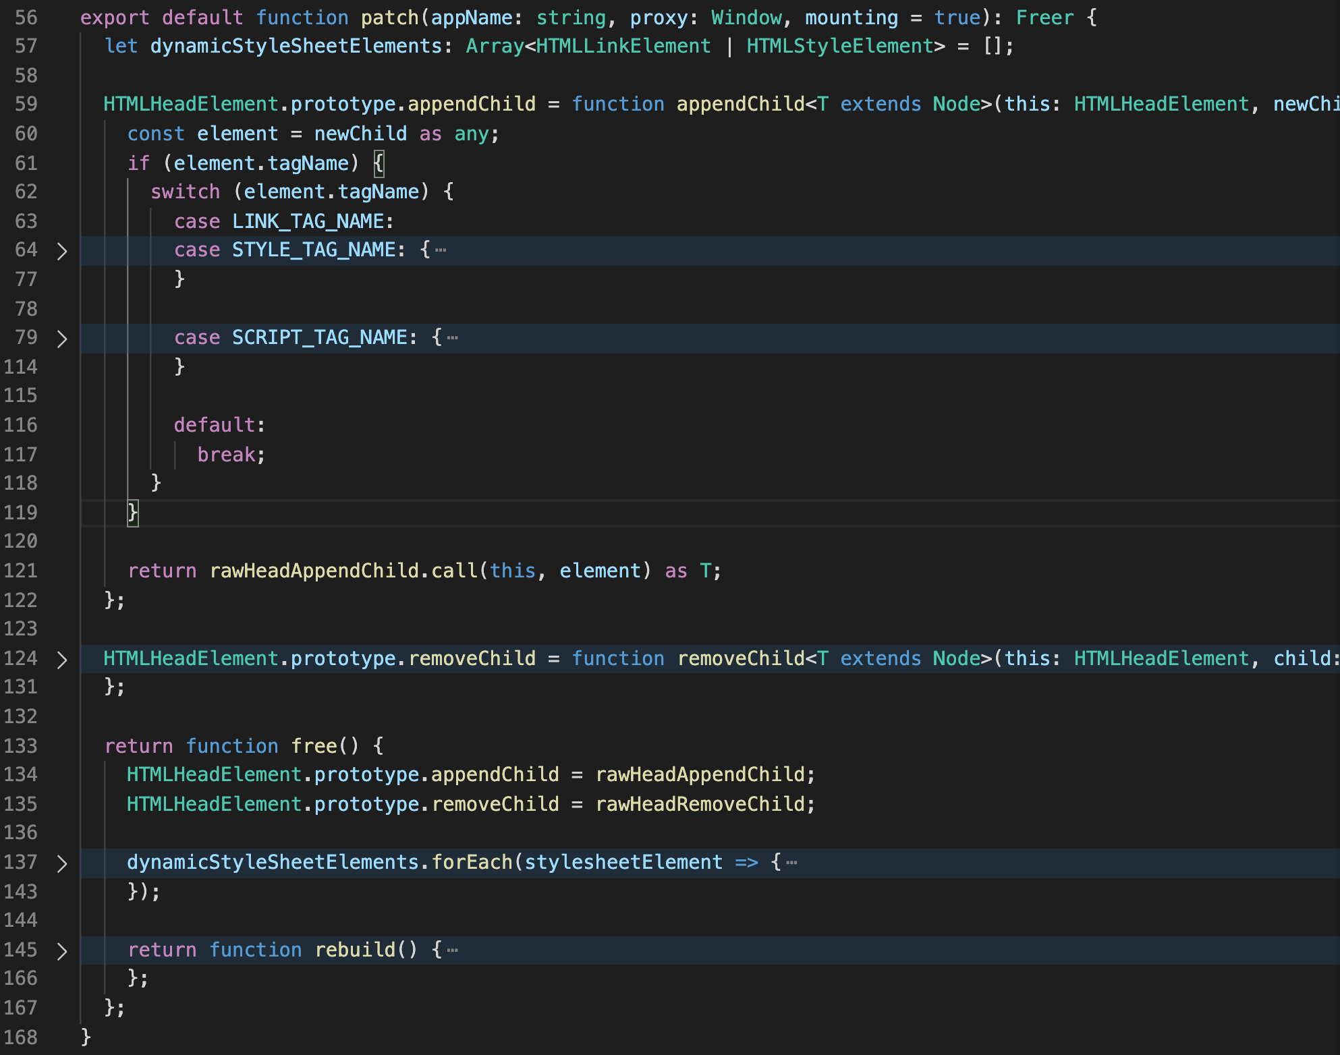This screenshot has width=1340, height=1055.
Task: Click 'STYLE_TAG_NAME' in the case statement
Action: [x=314, y=250]
